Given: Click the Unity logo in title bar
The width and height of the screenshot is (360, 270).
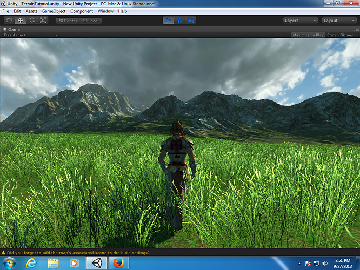Looking at the screenshot, I should pos(3,4).
